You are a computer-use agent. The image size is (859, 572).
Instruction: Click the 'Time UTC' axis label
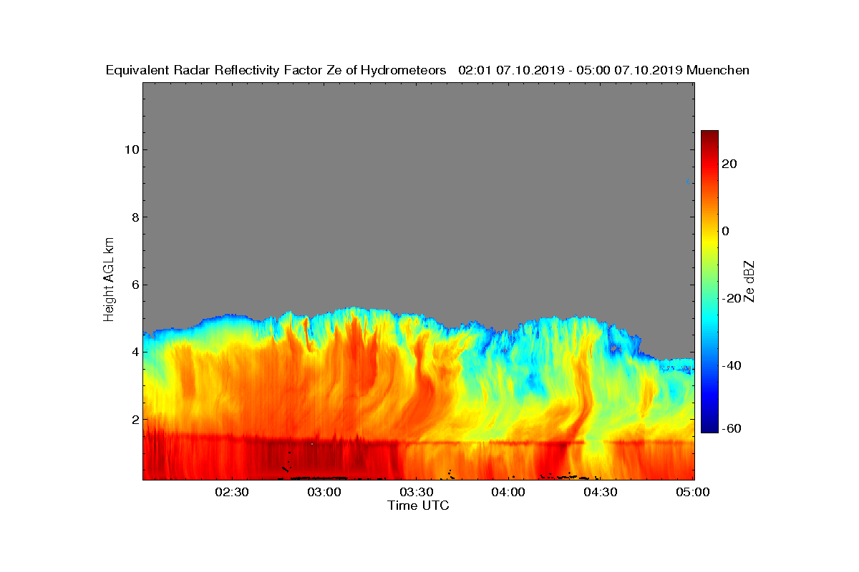[x=419, y=506]
